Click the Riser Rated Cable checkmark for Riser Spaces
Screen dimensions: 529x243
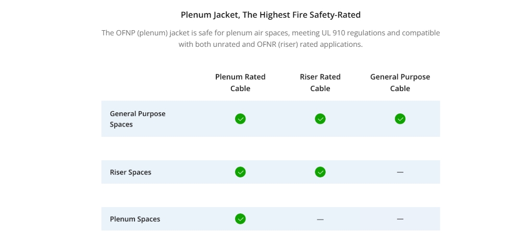(x=320, y=172)
